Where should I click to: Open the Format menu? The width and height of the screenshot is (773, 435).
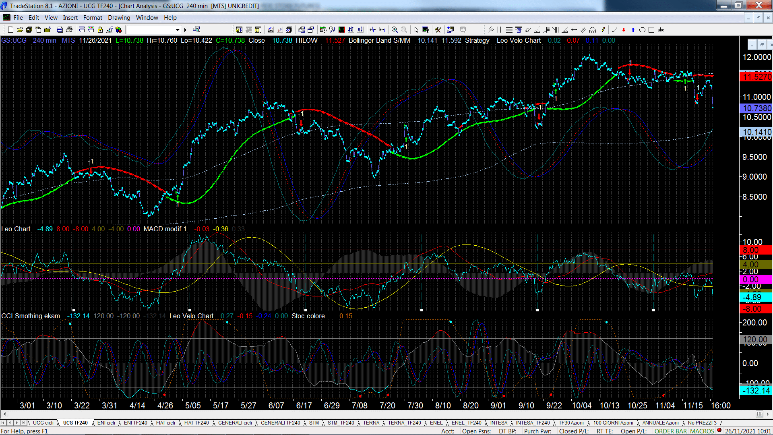point(93,18)
